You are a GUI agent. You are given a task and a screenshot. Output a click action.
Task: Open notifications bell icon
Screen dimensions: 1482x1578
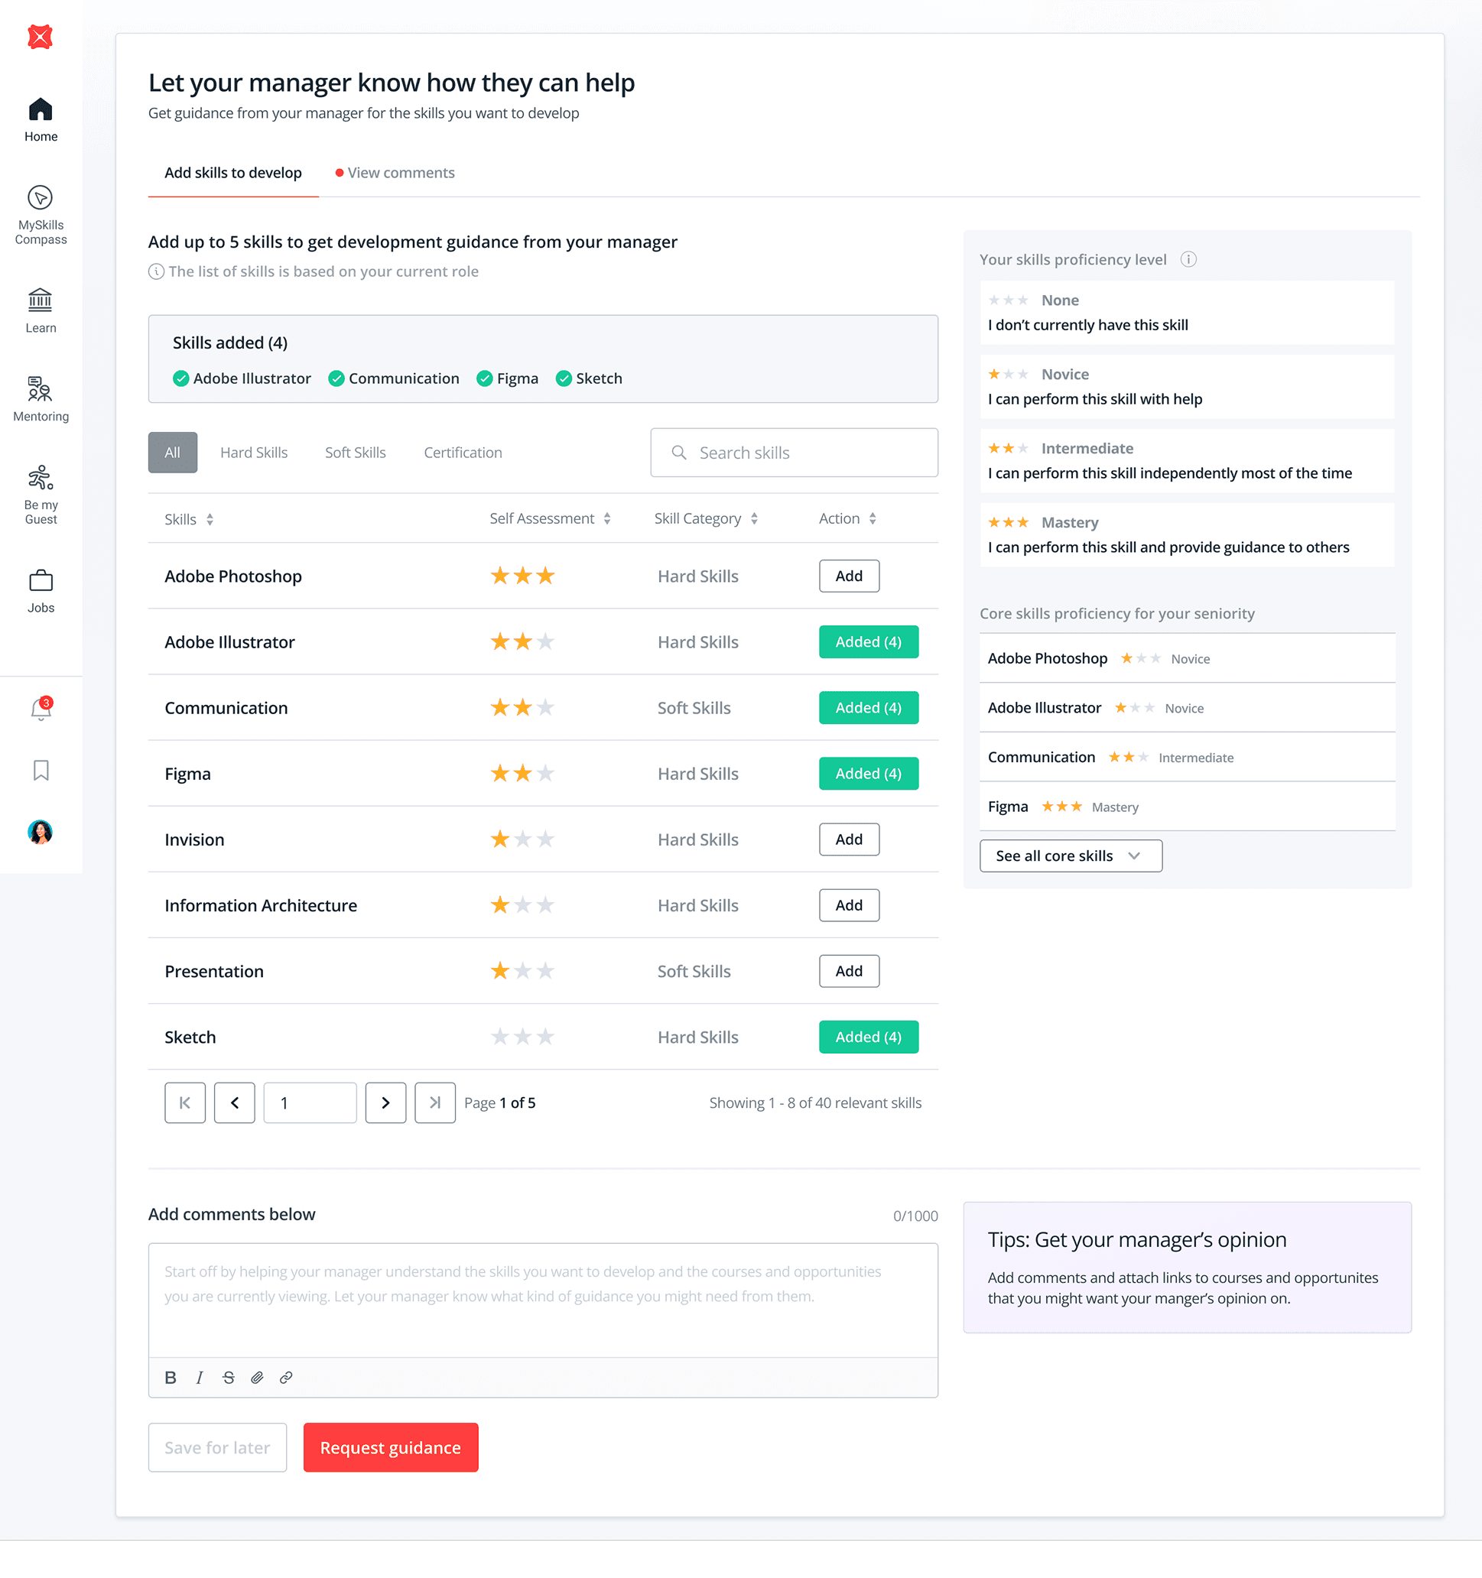pyautogui.click(x=41, y=709)
